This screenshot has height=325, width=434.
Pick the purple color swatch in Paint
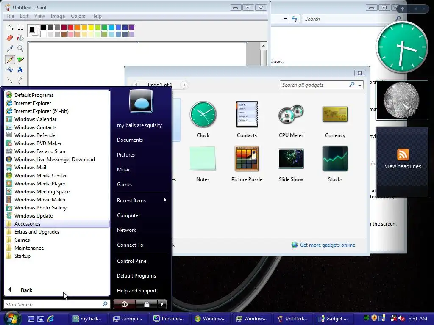[x=132, y=28]
